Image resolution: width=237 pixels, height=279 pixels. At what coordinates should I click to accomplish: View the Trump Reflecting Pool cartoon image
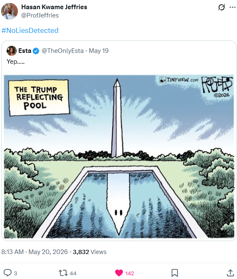point(118,157)
